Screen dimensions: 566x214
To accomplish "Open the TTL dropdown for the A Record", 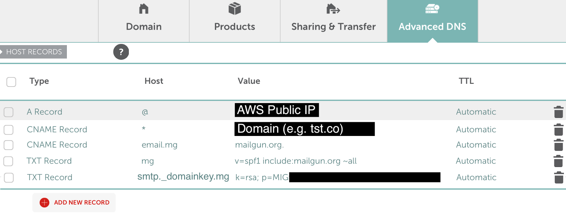I will coord(476,112).
